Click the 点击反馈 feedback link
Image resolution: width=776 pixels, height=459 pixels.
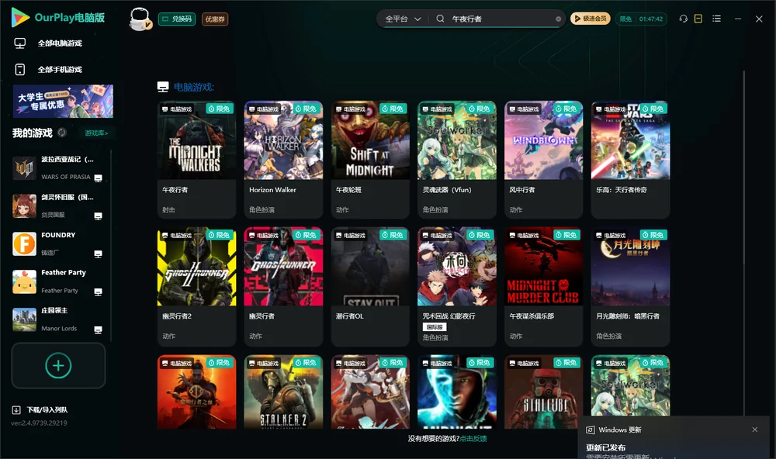pyautogui.click(x=473, y=438)
